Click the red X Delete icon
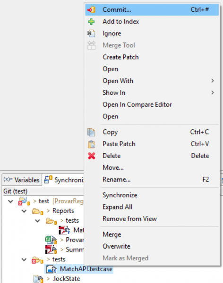The image size is (223, 283). click(x=92, y=156)
